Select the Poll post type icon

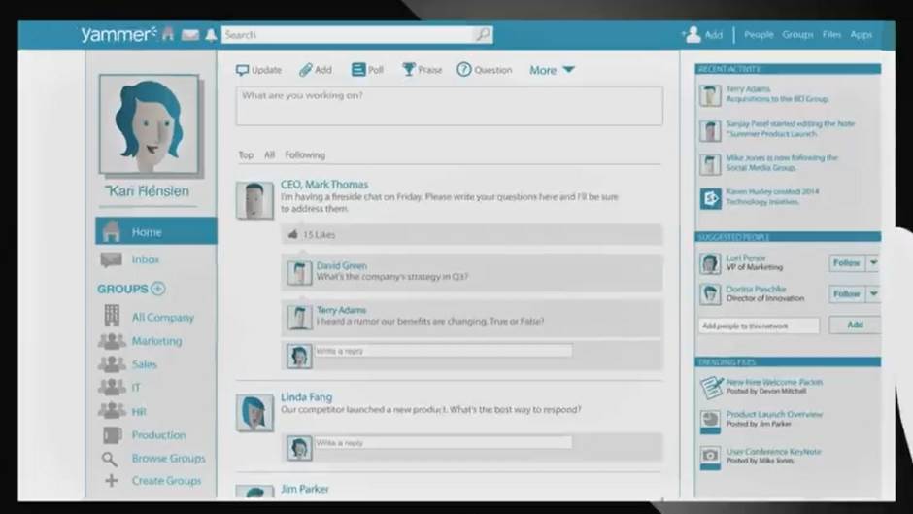coord(358,70)
